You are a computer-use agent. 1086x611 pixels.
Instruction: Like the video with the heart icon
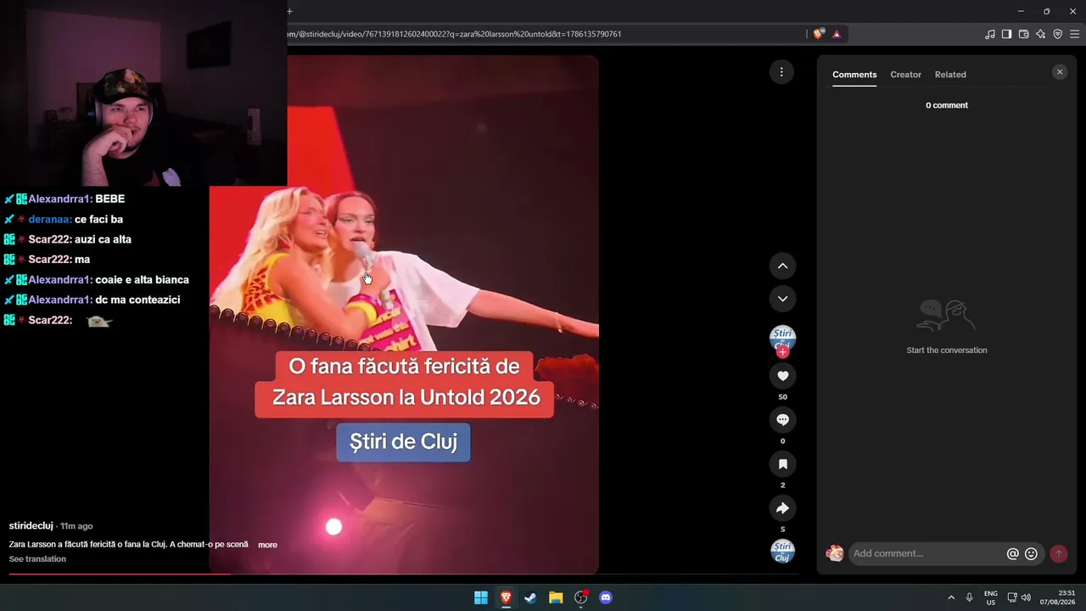pyautogui.click(x=782, y=376)
